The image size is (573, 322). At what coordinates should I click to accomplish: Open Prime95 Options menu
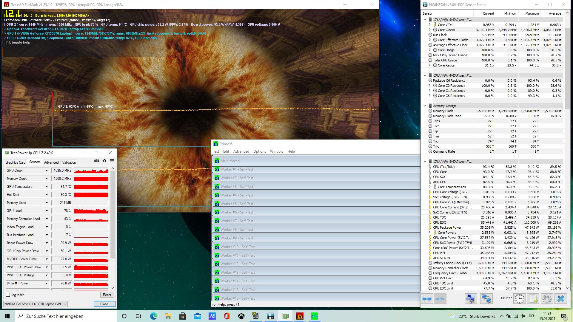260,151
